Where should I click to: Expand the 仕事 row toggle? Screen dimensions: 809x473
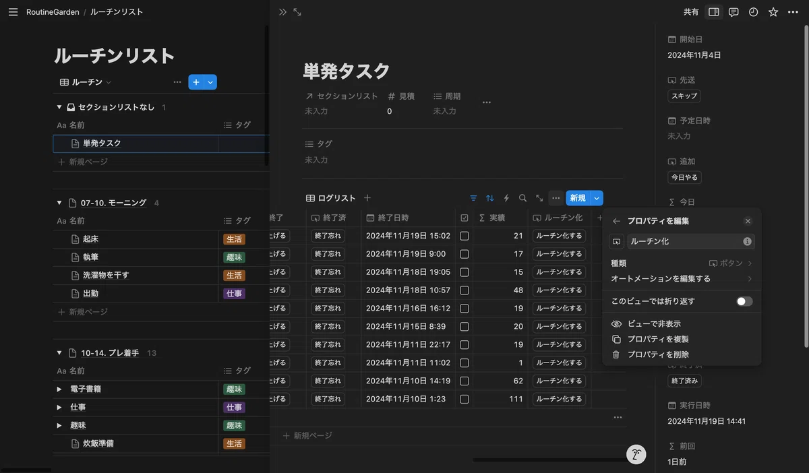coord(59,408)
